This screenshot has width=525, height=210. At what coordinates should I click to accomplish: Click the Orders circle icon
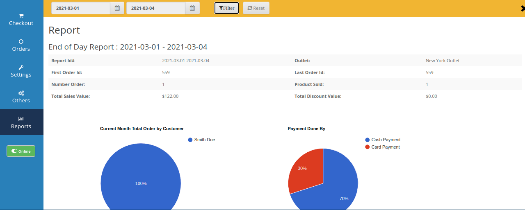[21, 41]
